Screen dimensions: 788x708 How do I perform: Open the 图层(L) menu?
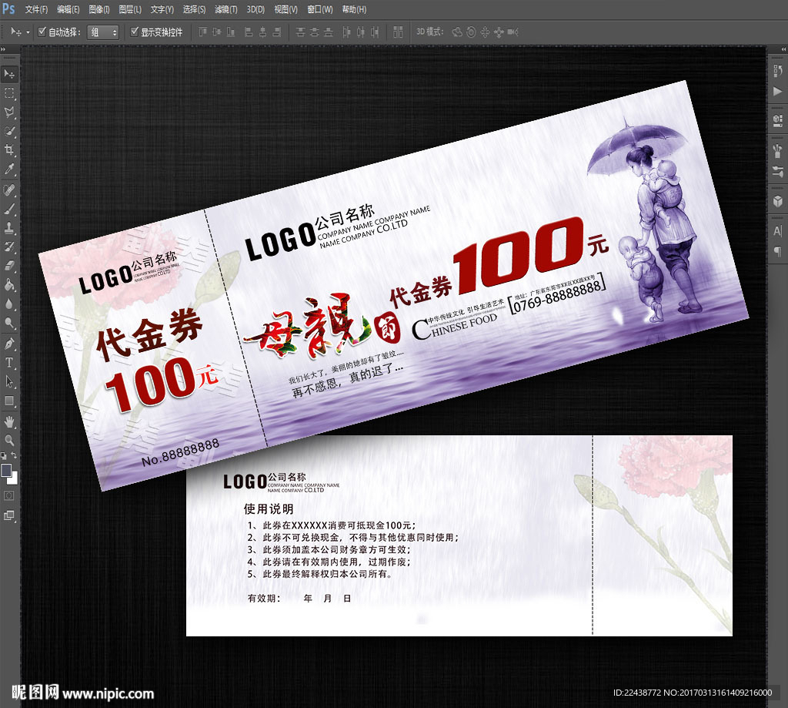click(130, 9)
